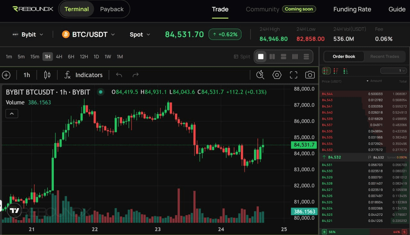Sort order book by Amount column
Screen dimensions: 410x235
tap(374, 81)
